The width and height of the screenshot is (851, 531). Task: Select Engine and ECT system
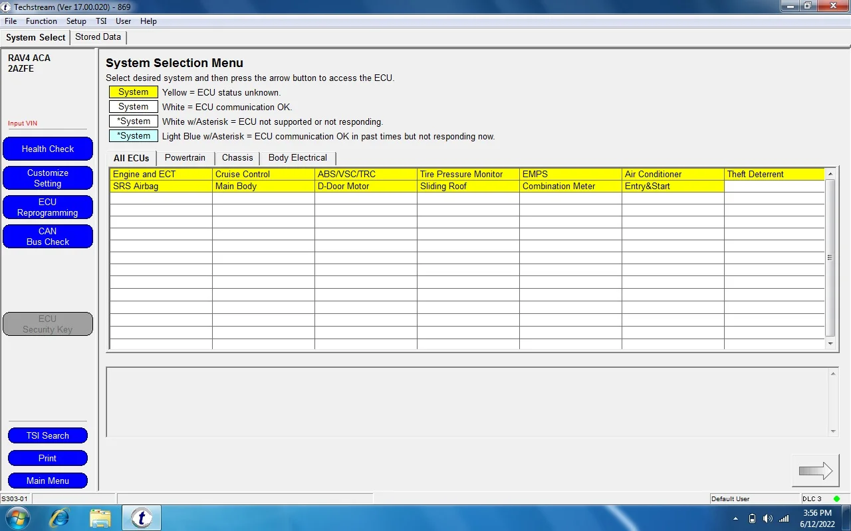point(161,175)
